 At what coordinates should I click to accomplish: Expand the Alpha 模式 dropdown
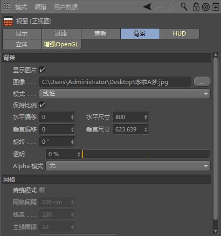128,166
